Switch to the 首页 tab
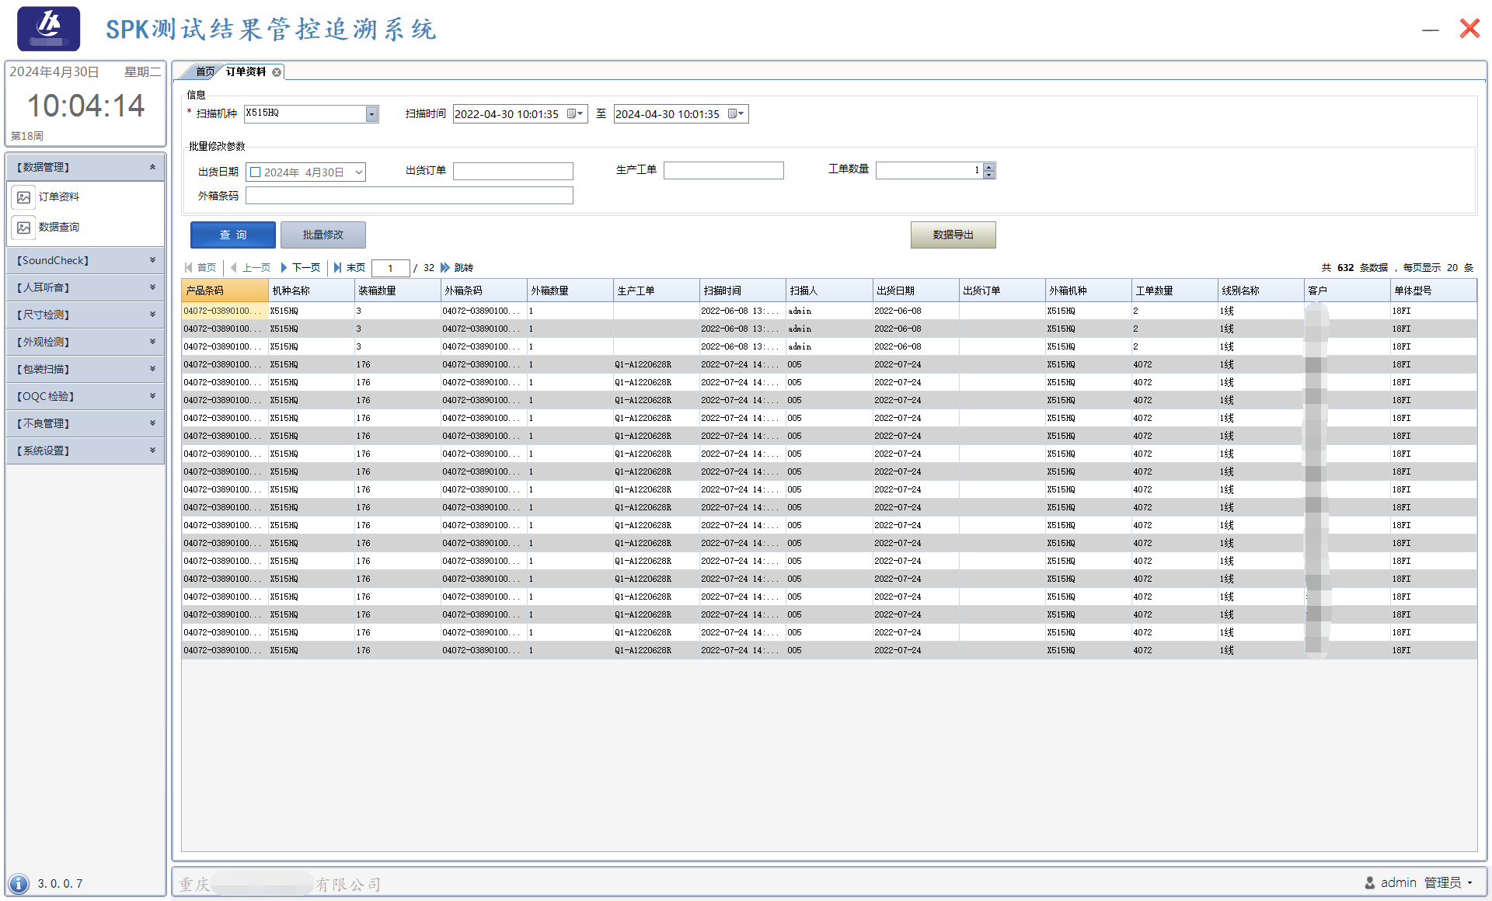Viewport: 1492px width, 901px height. tap(204, 72)
